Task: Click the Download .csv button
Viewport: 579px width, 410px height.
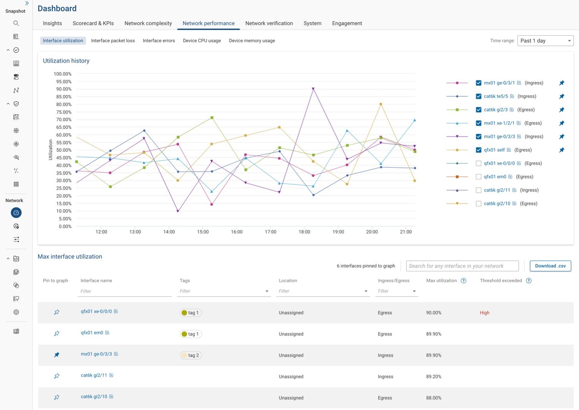Action: point(550,266)
